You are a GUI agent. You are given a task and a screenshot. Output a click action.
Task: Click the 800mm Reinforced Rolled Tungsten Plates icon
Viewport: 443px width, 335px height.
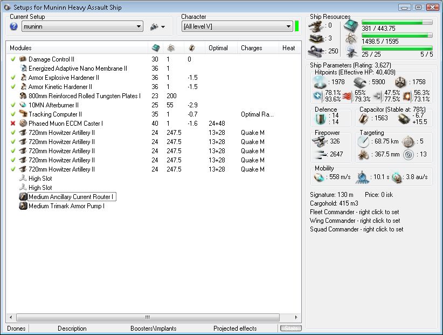[x=23, y=96]
